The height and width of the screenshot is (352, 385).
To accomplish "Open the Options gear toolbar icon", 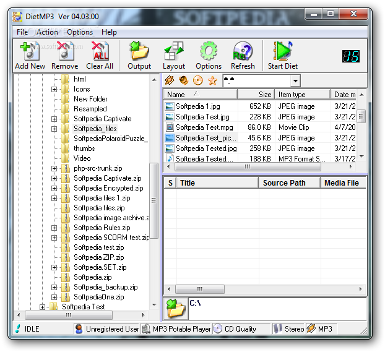I will tap(208, 51).
